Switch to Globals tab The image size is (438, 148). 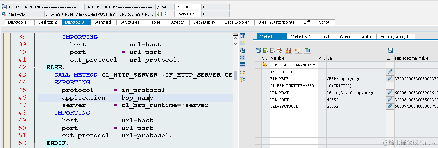346,37
